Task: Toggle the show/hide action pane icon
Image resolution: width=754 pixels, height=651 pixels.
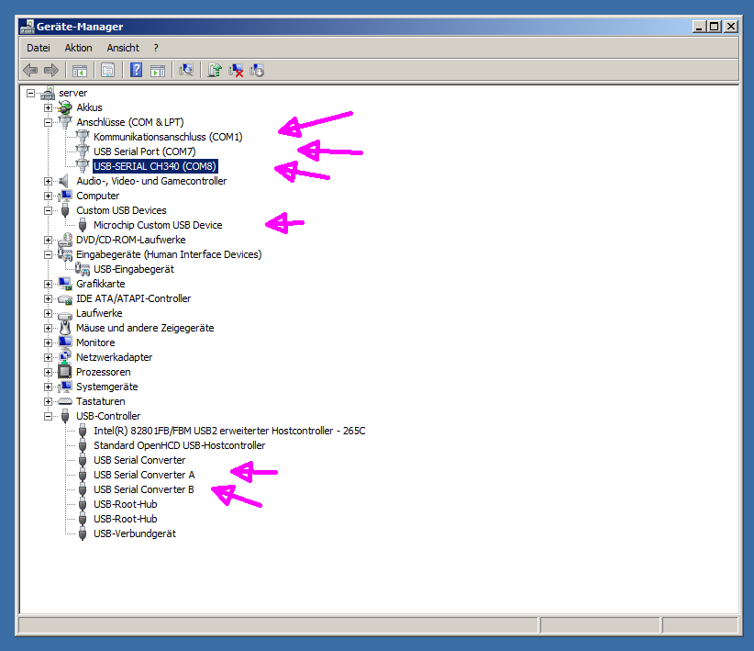Action: click(x=158, y=71)
